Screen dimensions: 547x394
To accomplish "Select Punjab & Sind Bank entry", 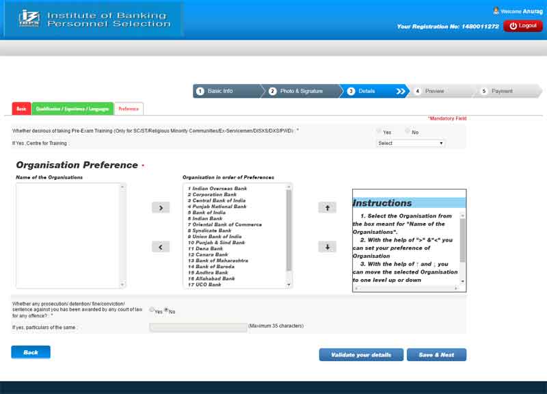I will pyautogui.click(x=216, y=242).
